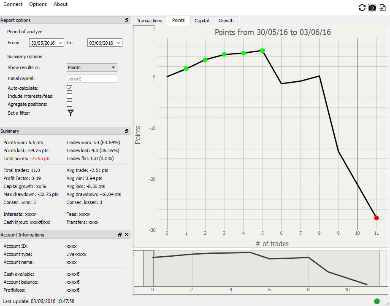Screen dimensions: 390x306
Task: Take a screenshot with the camera icon
Action: point(372,8)
